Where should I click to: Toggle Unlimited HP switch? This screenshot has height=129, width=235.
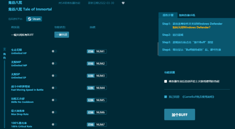pos(54,51)
